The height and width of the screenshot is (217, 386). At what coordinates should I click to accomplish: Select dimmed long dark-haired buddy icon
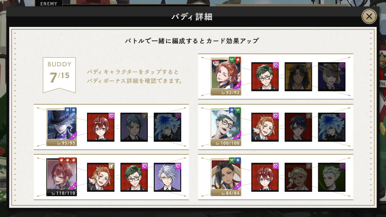pos(298,77)
